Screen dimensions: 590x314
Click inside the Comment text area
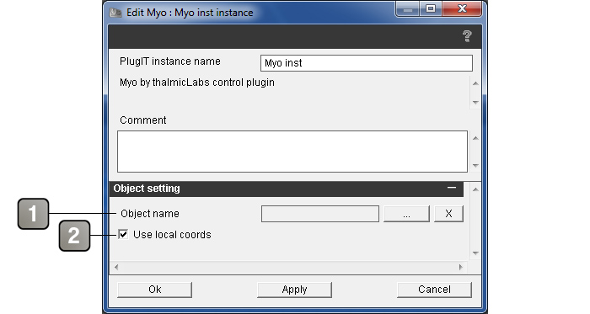(x=292, y=152)
